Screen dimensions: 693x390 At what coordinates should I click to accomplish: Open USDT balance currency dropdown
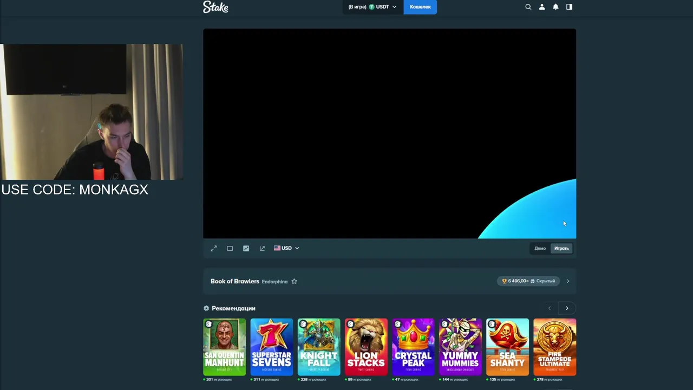tap(372, 7)
